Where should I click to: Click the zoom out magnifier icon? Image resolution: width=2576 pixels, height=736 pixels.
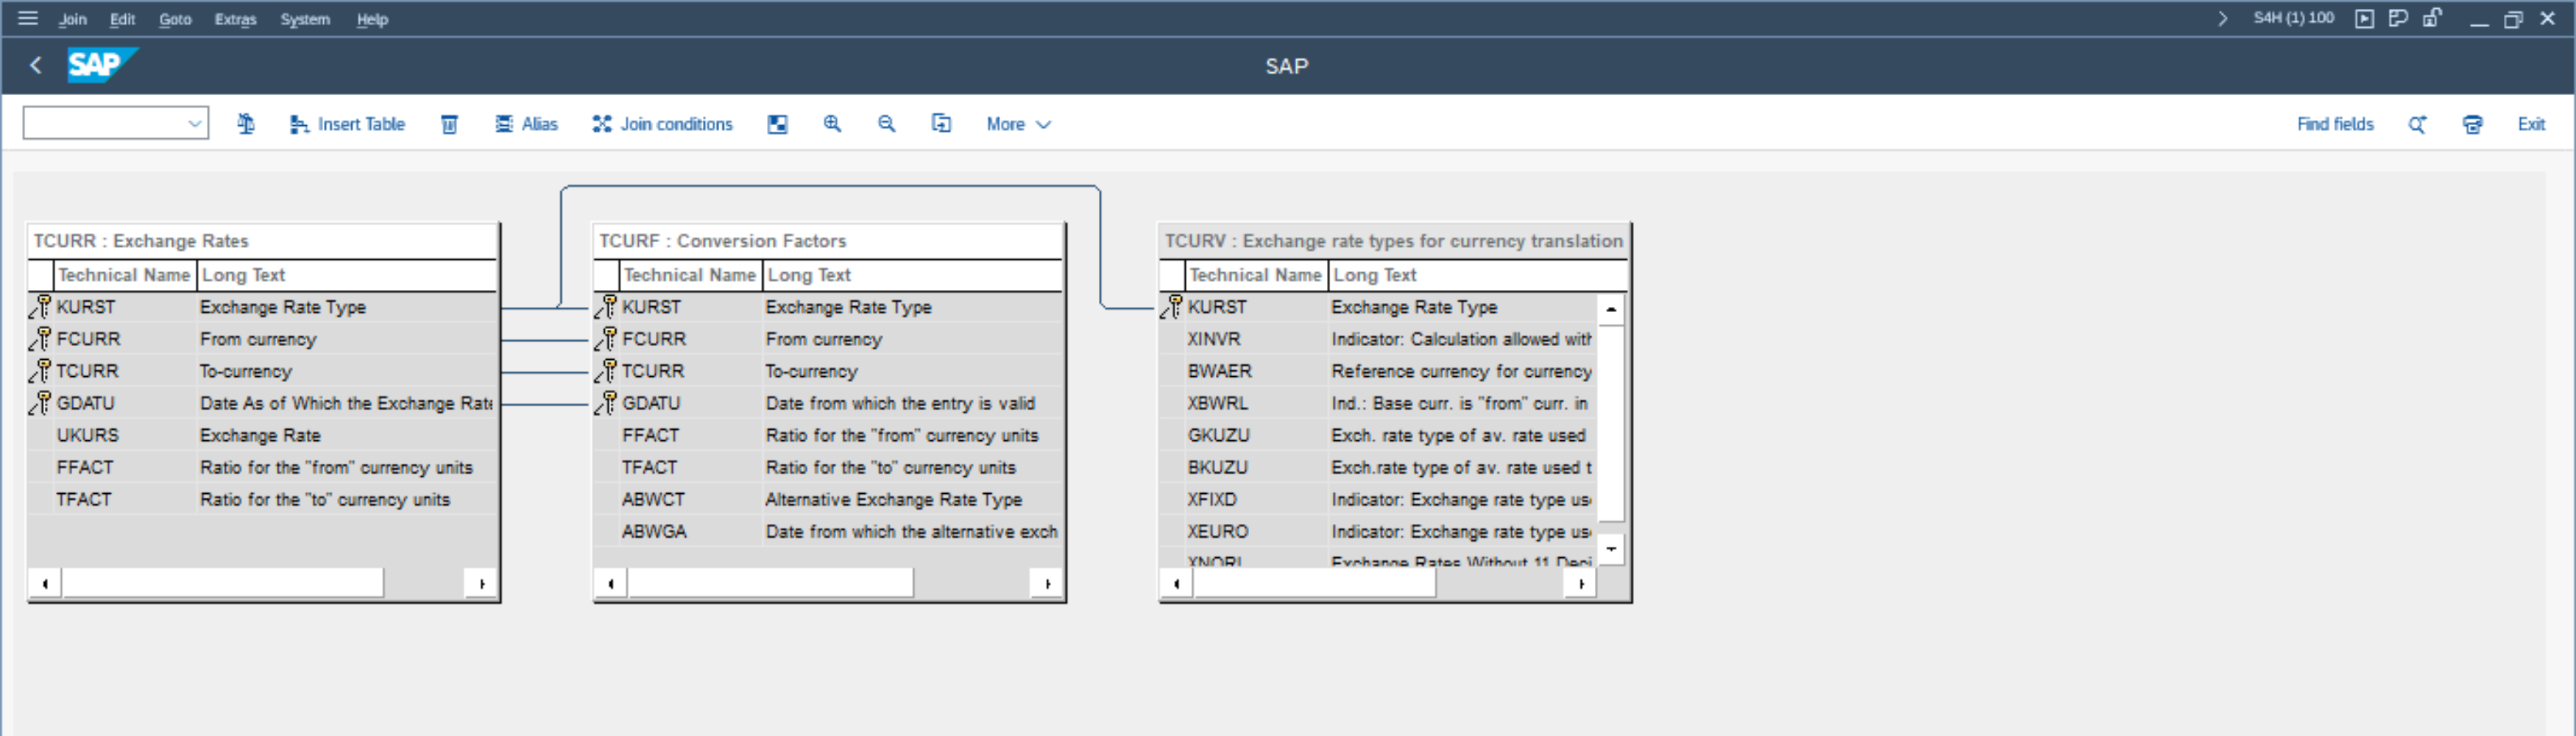click(886, 124)
